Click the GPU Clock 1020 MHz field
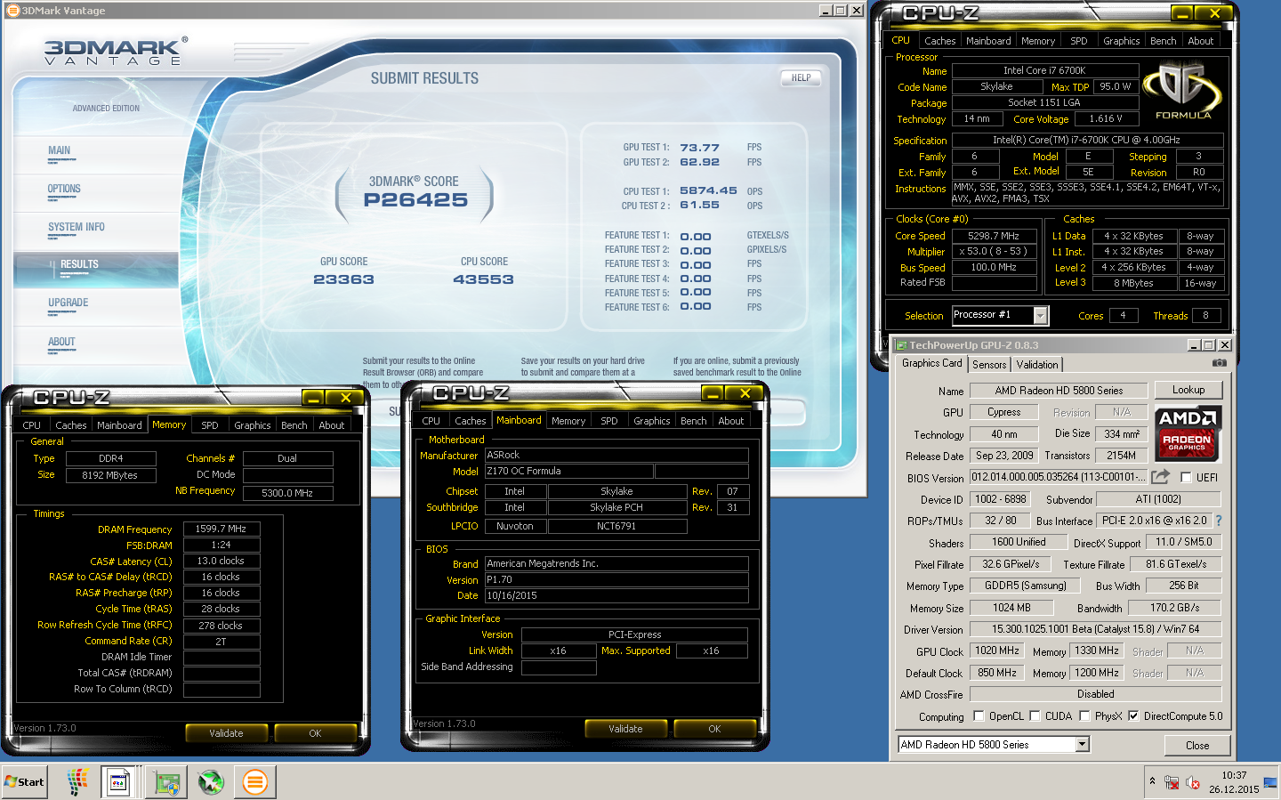This screenshot has width=1281, height=800. pos(997,651)
